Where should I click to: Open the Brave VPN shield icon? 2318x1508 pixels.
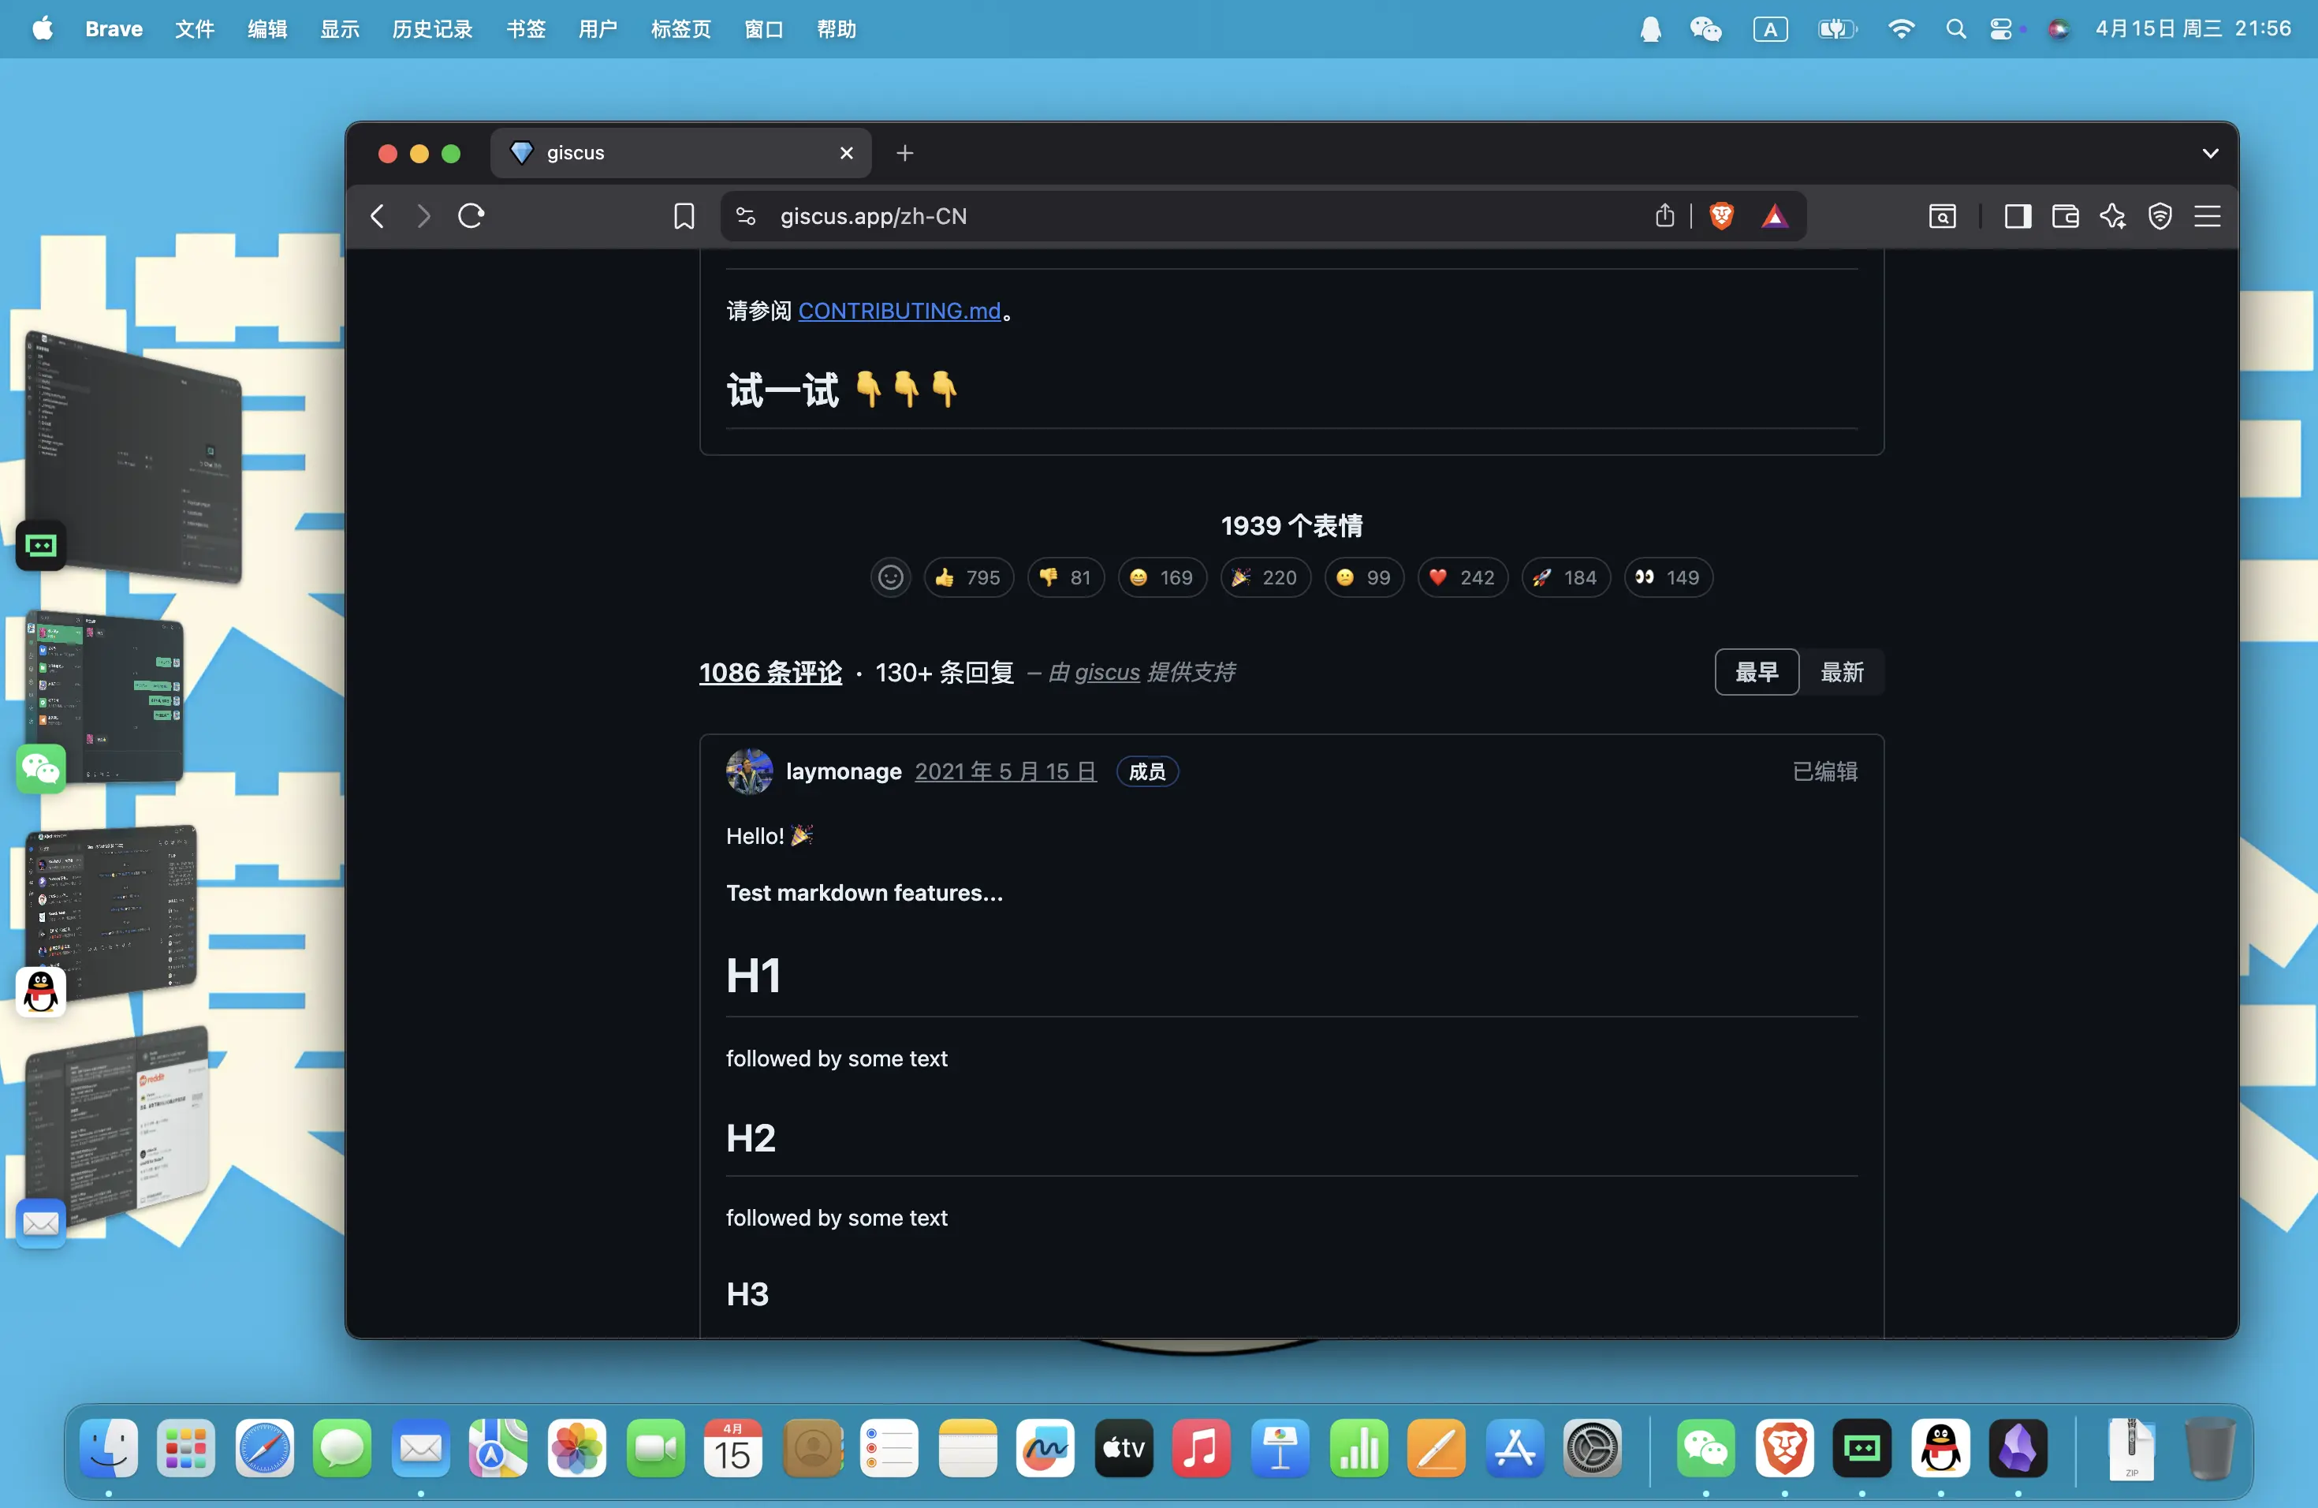2160,215
